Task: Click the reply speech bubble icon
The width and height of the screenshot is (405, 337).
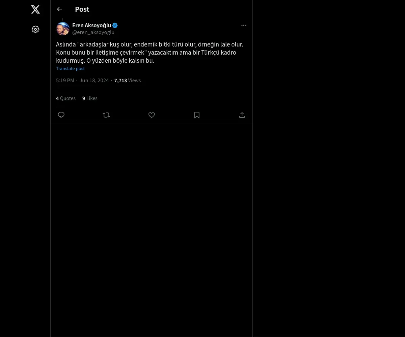Action: point(61,115)
